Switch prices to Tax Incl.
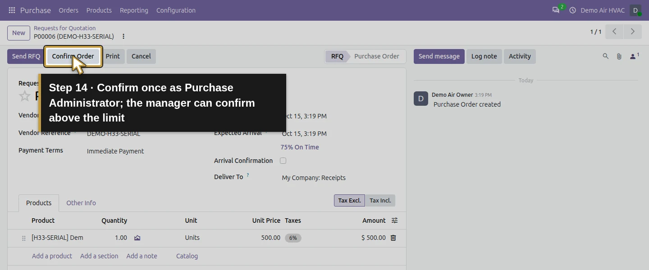The image size is (649, 270). pos(380,201)
